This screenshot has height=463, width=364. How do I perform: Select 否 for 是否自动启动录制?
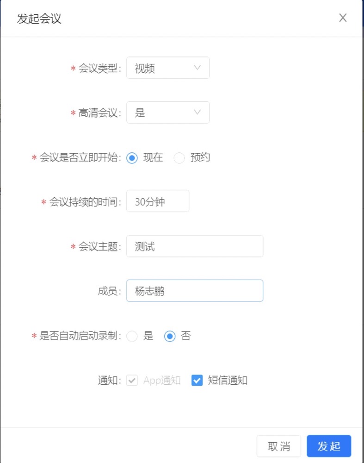pos(170,336)
